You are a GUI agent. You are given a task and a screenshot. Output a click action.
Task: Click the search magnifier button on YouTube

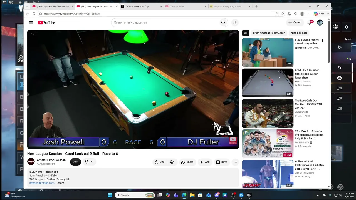click(223, 22)
